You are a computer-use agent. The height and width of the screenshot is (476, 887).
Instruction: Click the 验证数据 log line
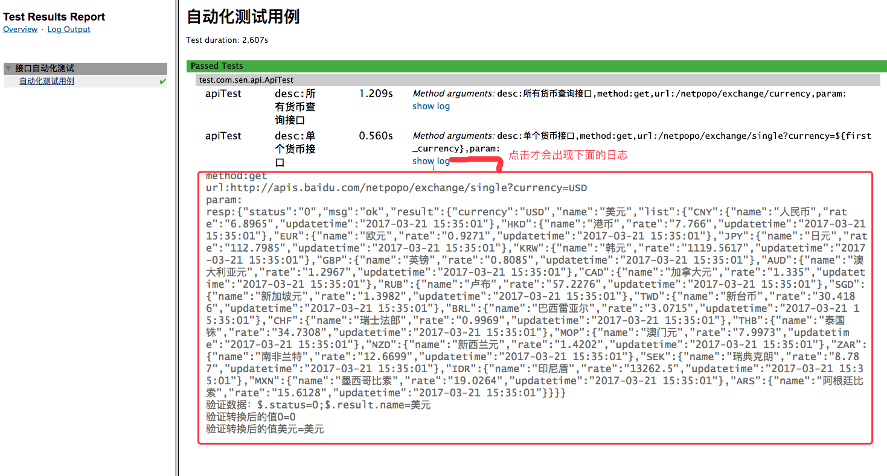tap(318, 405)
